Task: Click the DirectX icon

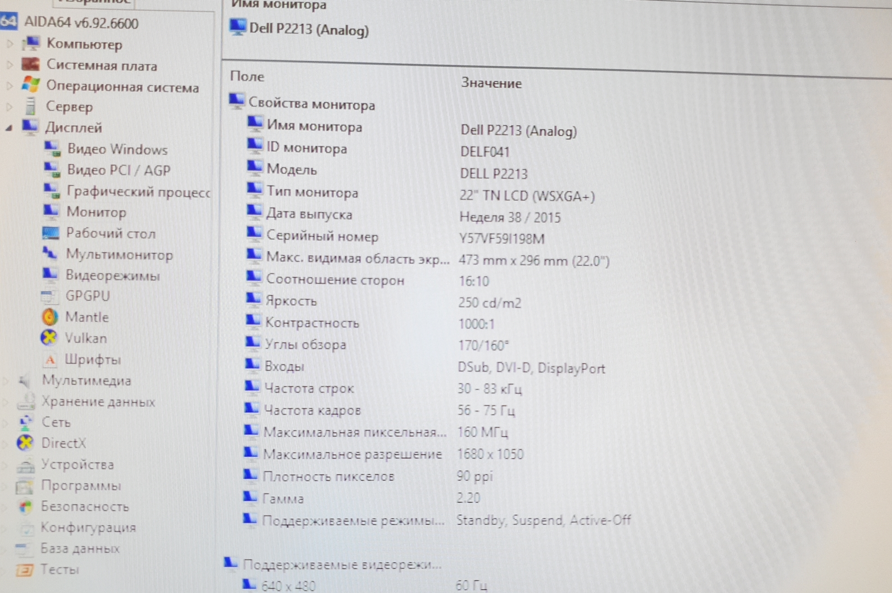Action: pyautogui.click(x=25, y=443)
